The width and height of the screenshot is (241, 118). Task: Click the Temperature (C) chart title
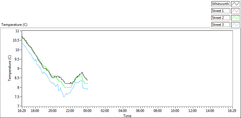click(14, 25)
